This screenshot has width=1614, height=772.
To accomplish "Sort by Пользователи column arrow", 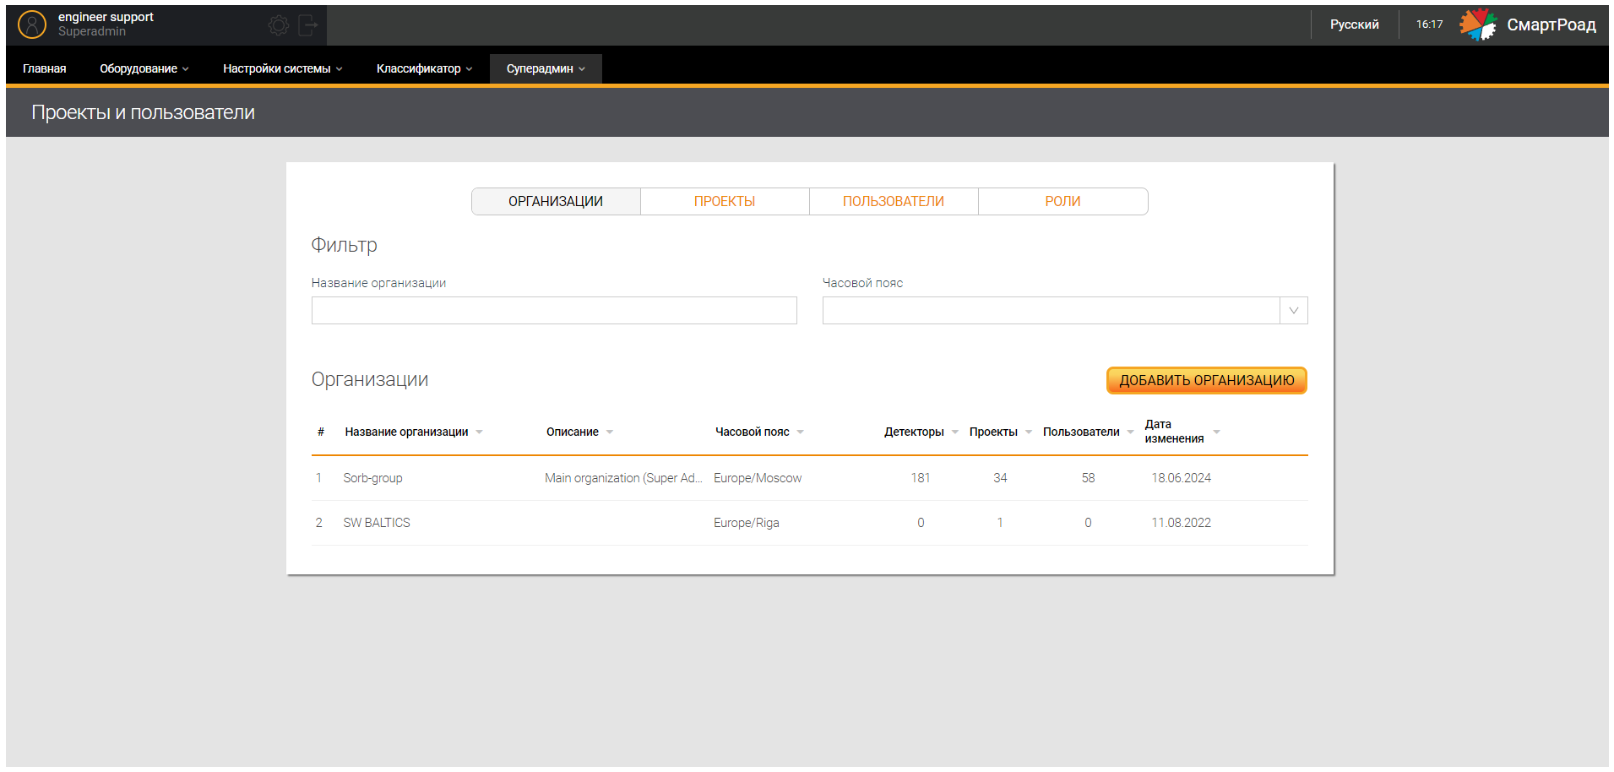I will [x=1131, y=432].
